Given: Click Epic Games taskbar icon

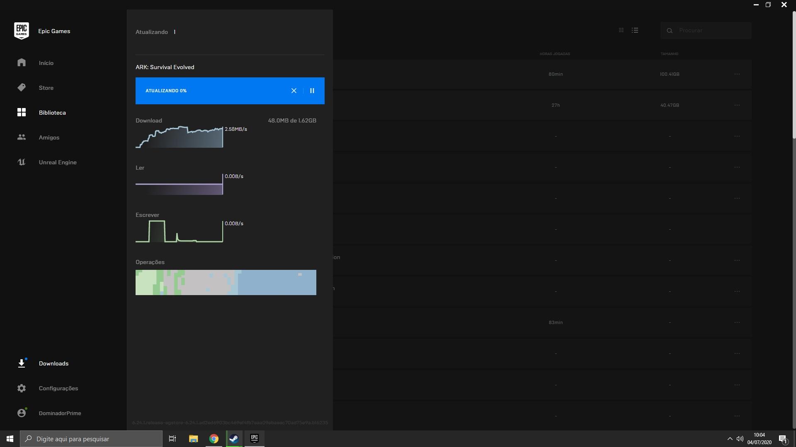Looking at the screenshot, I should pyautogui.click(x=255, y=439).
